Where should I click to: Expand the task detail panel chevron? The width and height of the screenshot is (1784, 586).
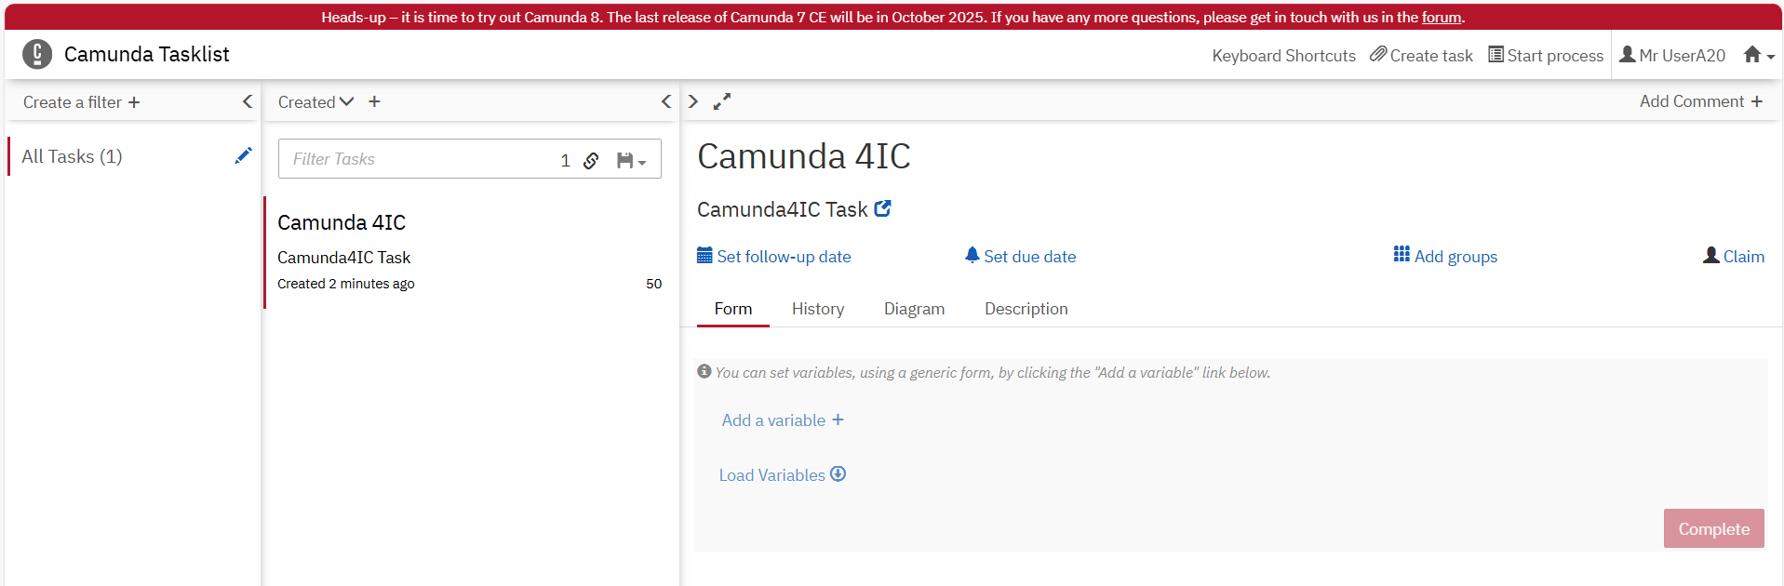click(693, 101)
